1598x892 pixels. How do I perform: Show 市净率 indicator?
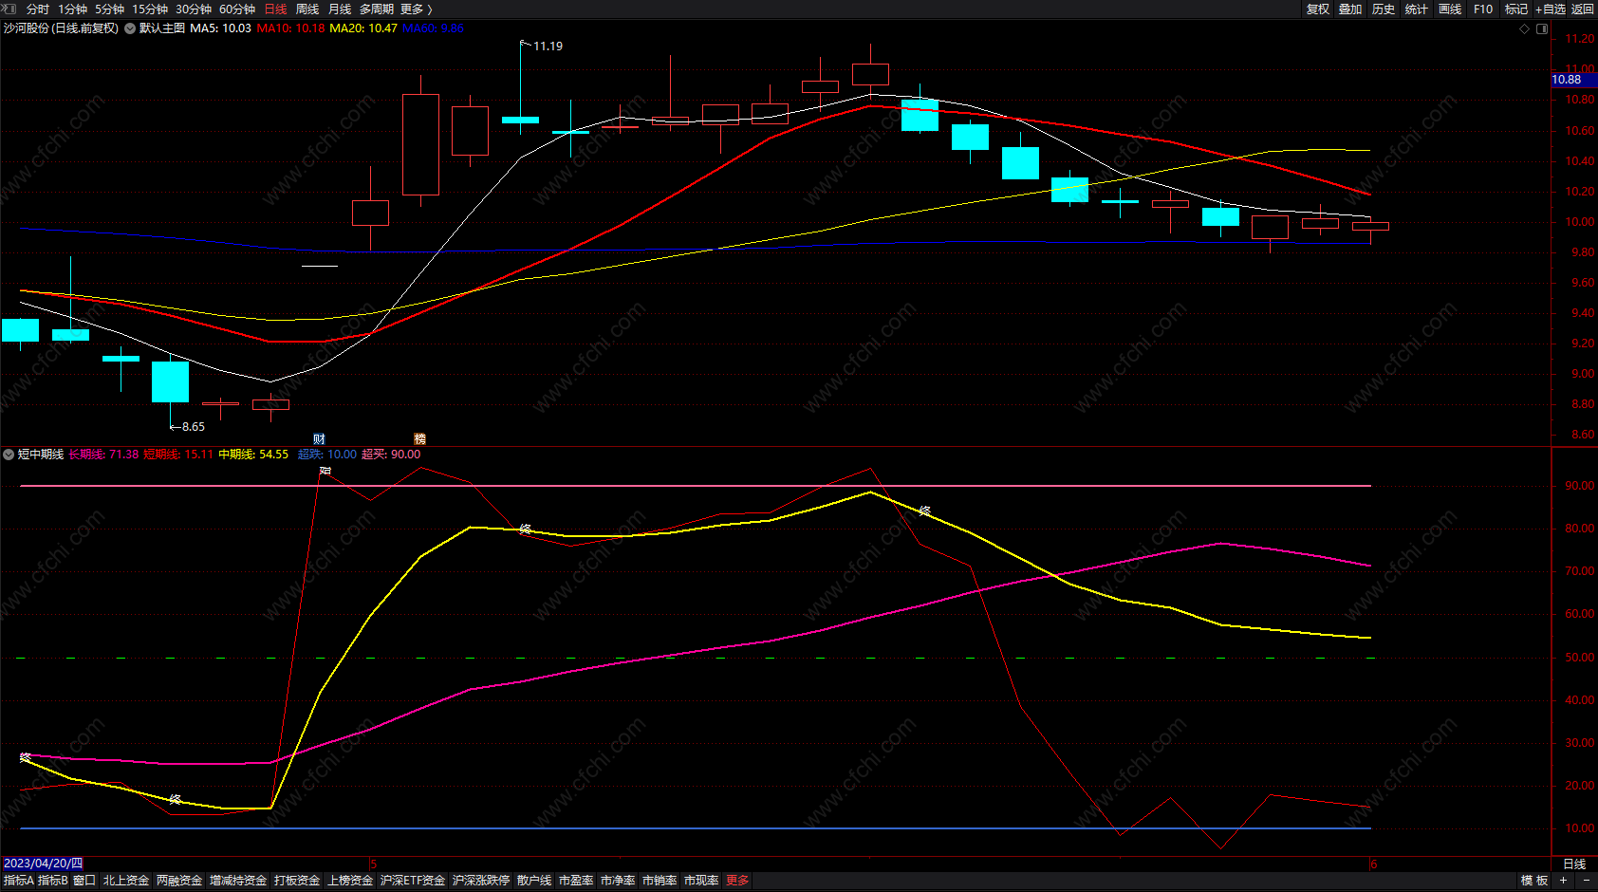pos(618,881)
